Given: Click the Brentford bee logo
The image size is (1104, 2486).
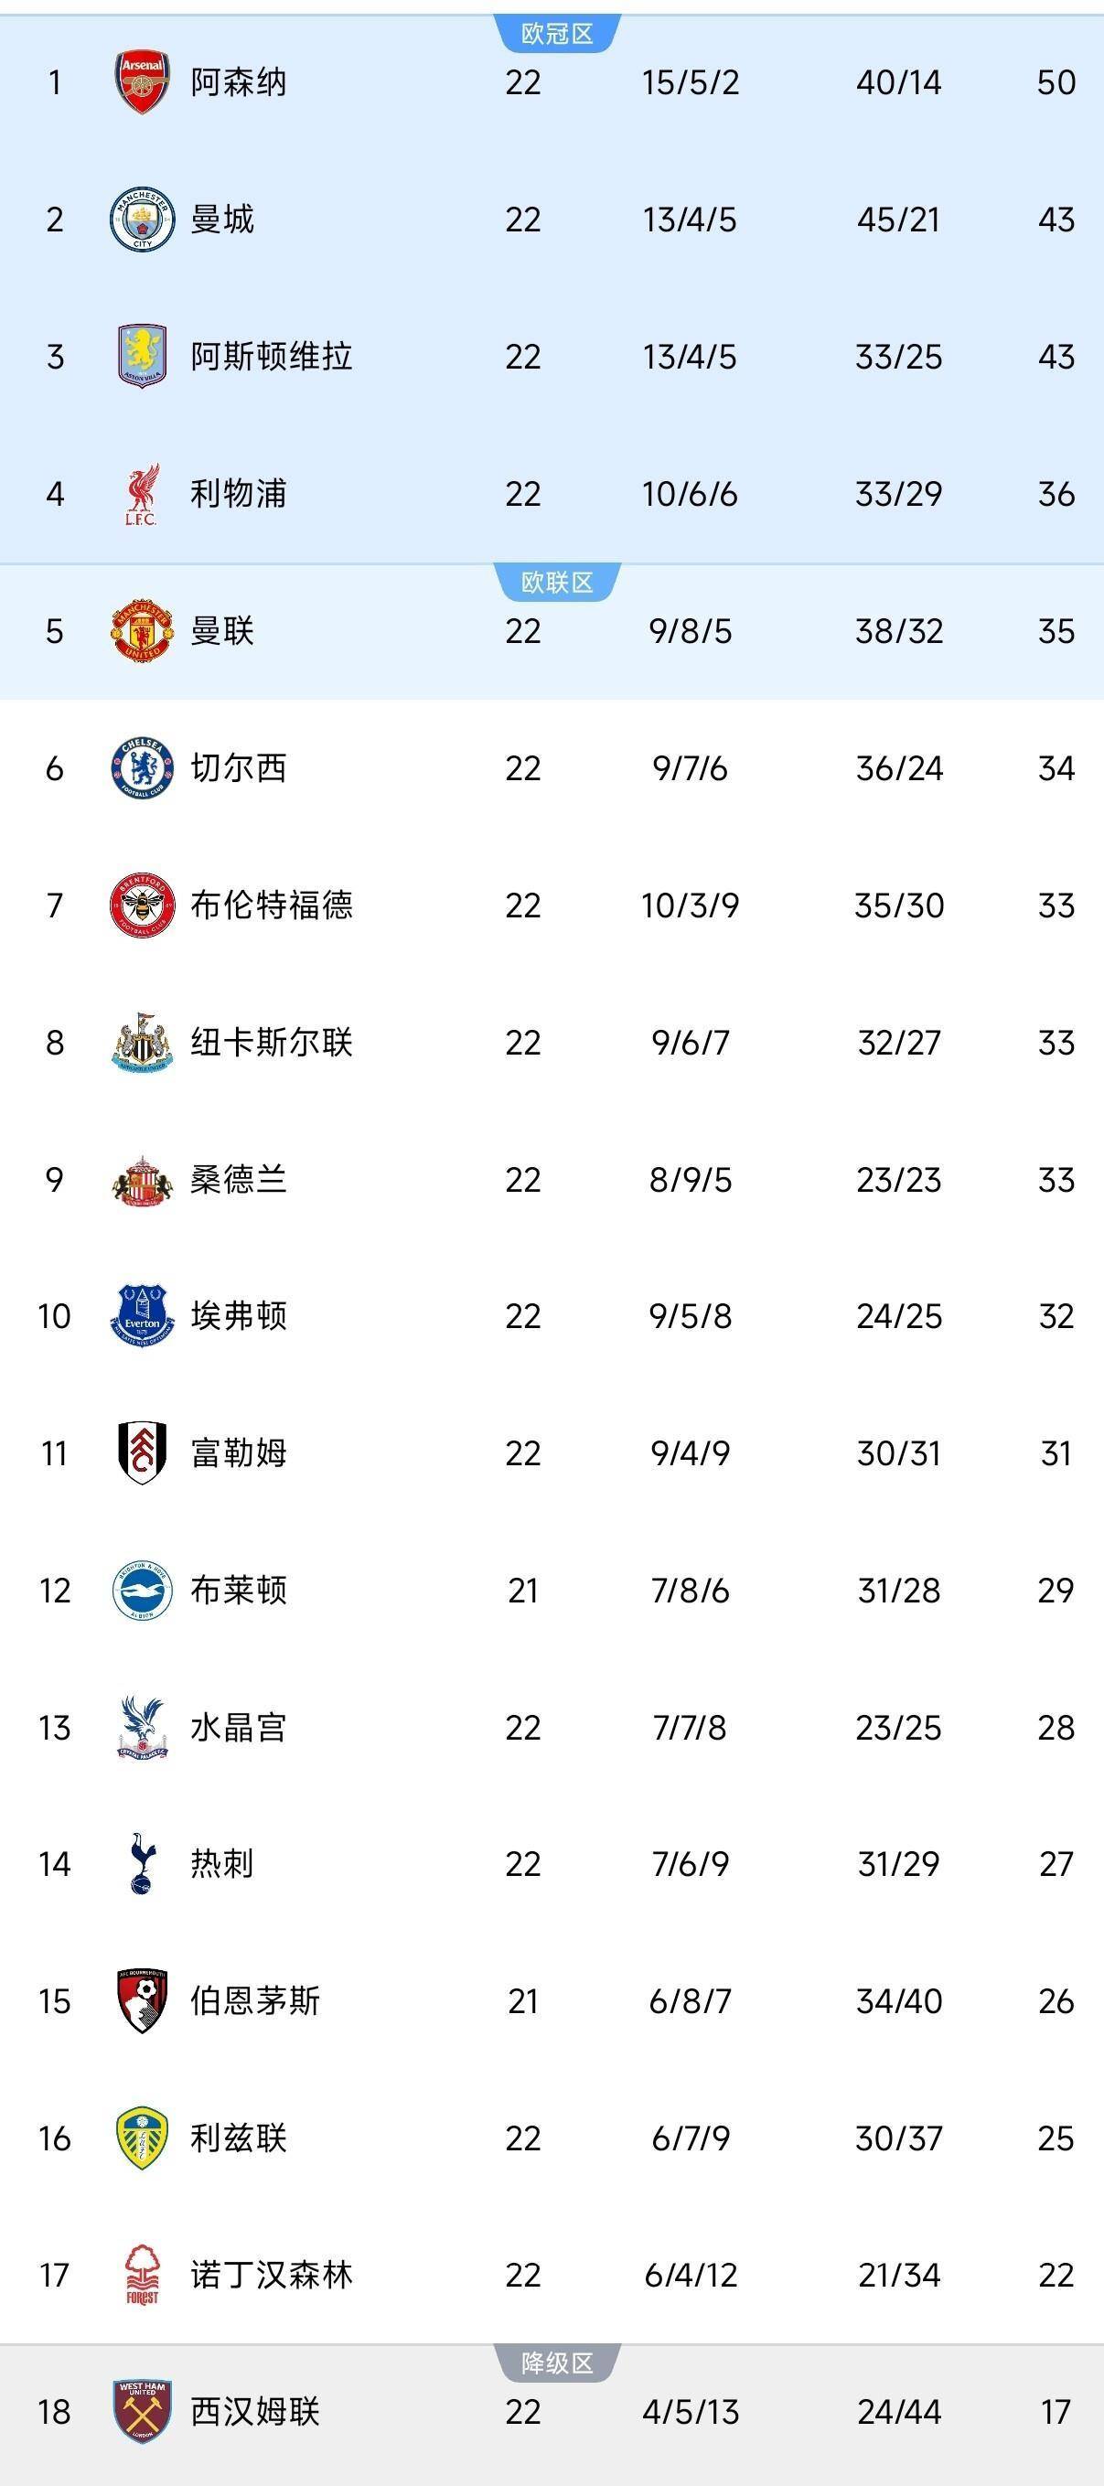Looking at the screenshot, I should [x=142, y=905].
